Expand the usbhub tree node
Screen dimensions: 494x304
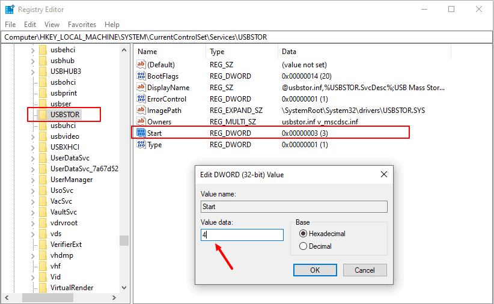(x=33, y=61)
